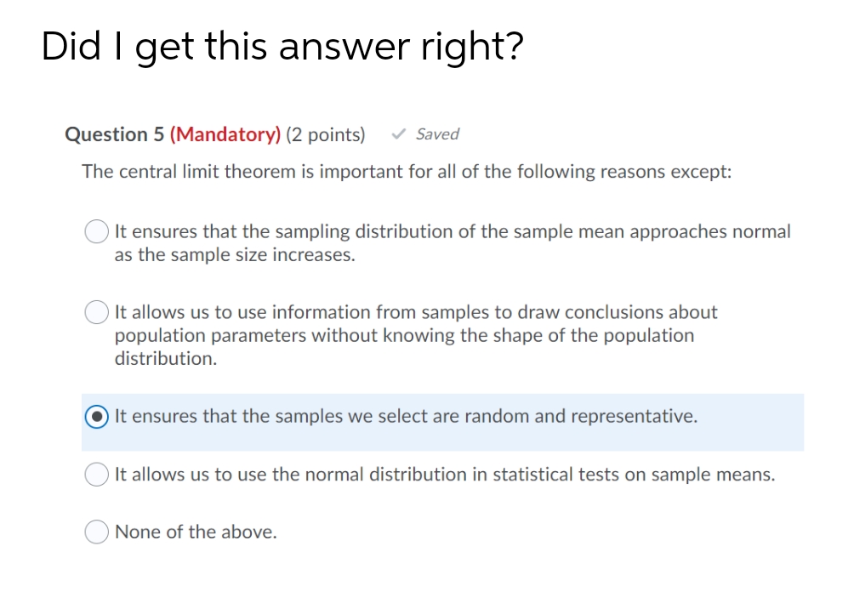Click the page title 'Did I get this answer right?'
The width and height of the screenshot is (854, 603).
[x=282, y=46]
